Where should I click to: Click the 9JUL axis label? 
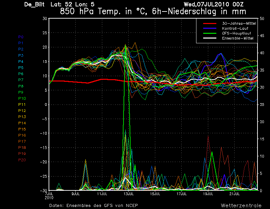(76, 194)
